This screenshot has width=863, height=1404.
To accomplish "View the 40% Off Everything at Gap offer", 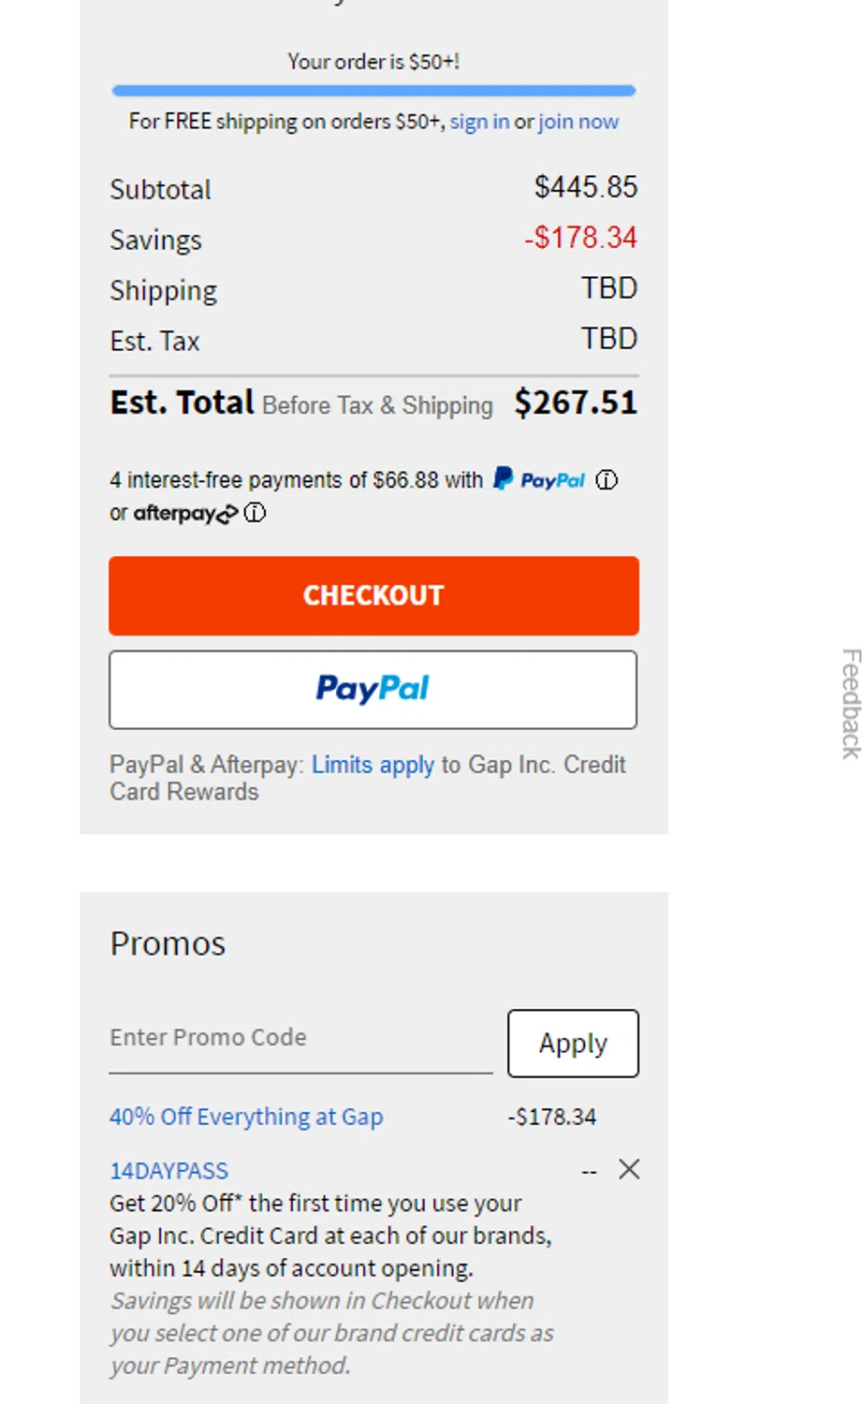I will (246, 1117).
